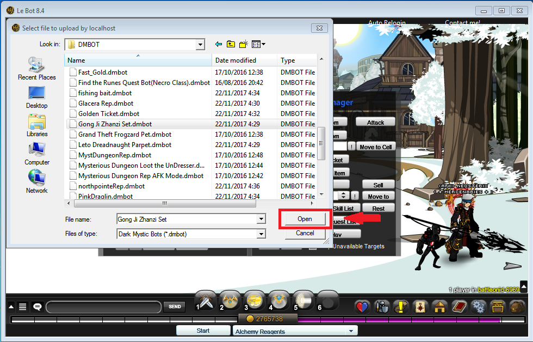Open character armor icon in game bar
Viewport: 533px width, 342px height.
(382, 307)
